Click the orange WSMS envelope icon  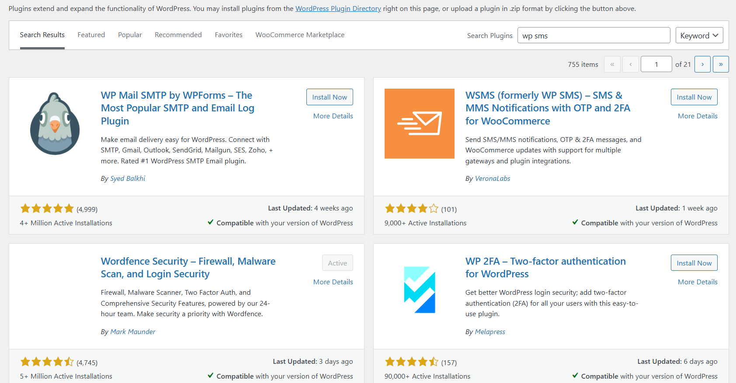click(x=419, y=124)
